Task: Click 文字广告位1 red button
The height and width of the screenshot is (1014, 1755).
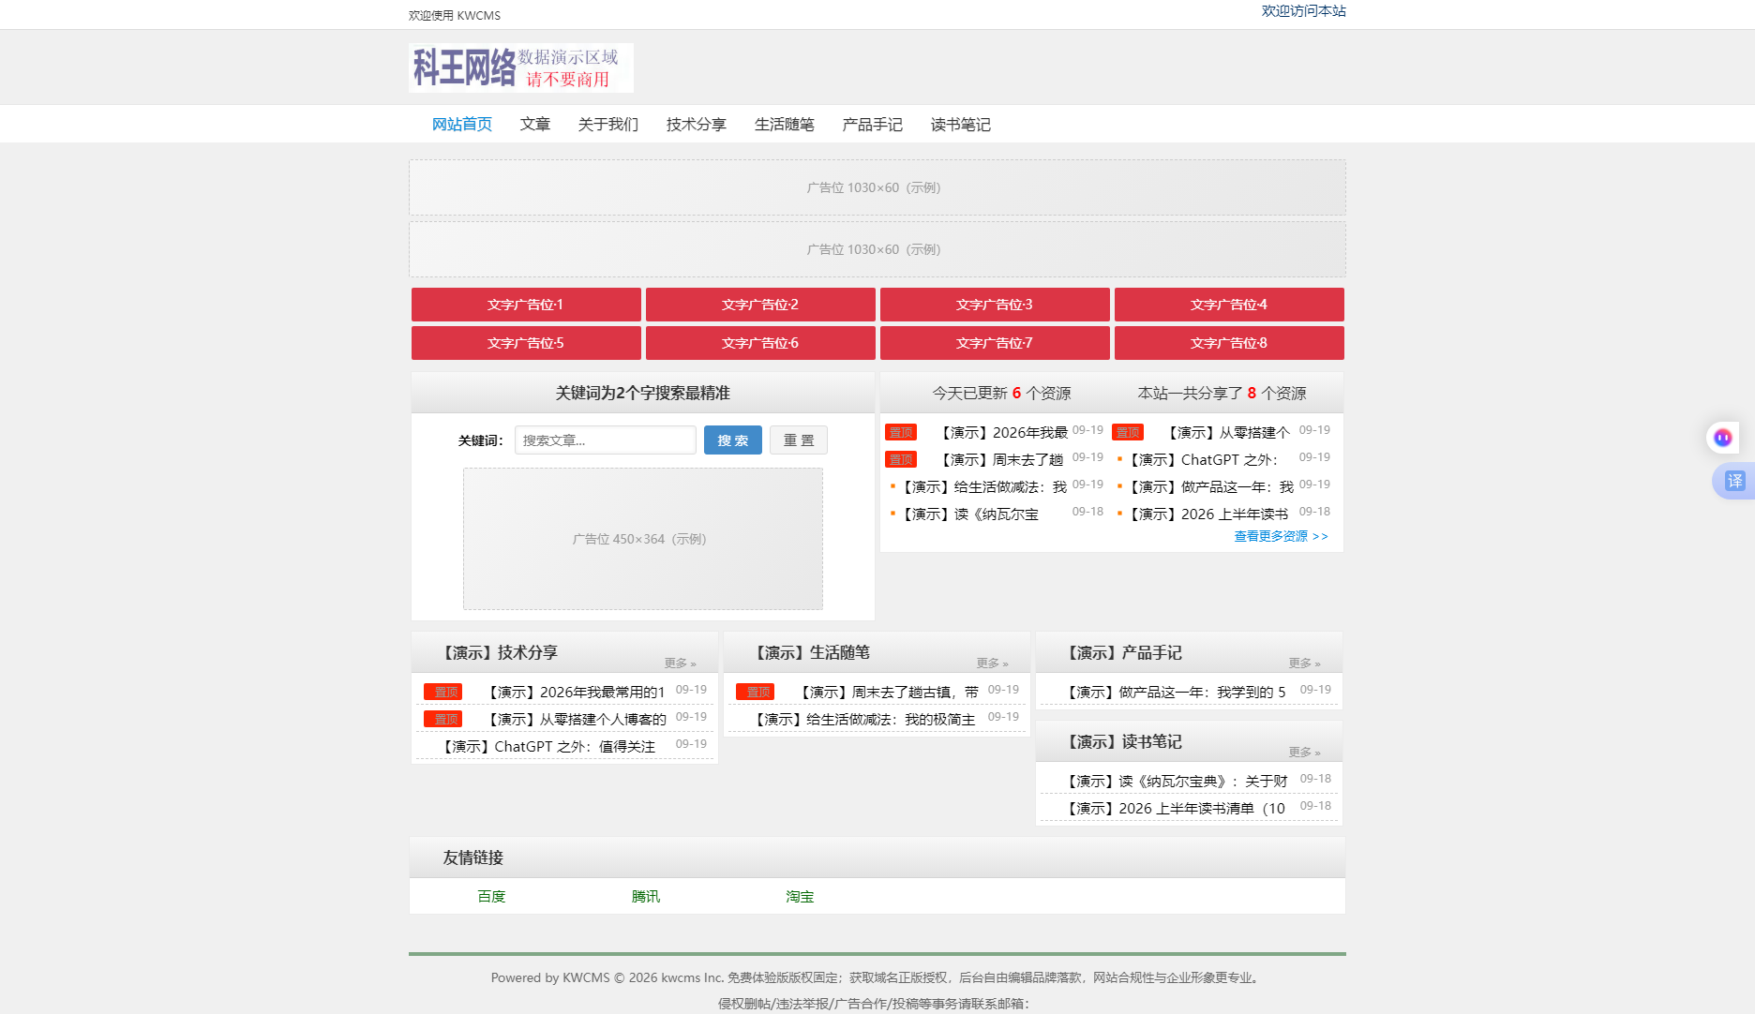Action: 526,305
